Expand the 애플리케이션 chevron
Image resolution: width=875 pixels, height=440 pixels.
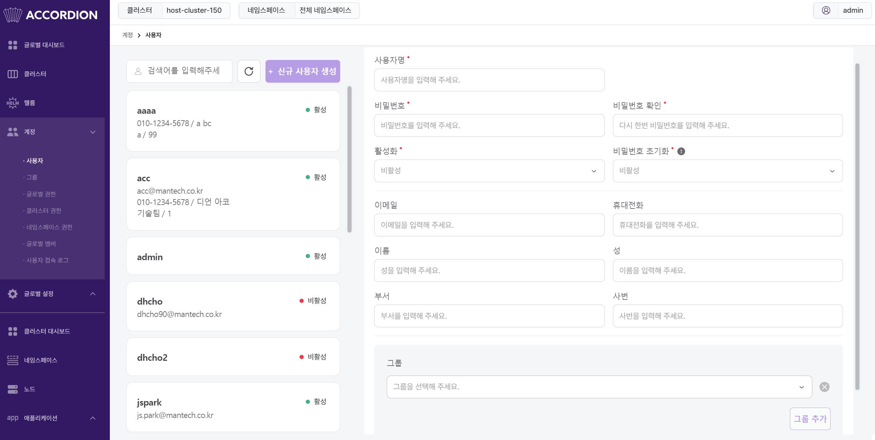(93, 418)
